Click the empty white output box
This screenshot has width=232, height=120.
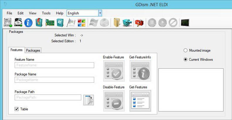(191, 90)
